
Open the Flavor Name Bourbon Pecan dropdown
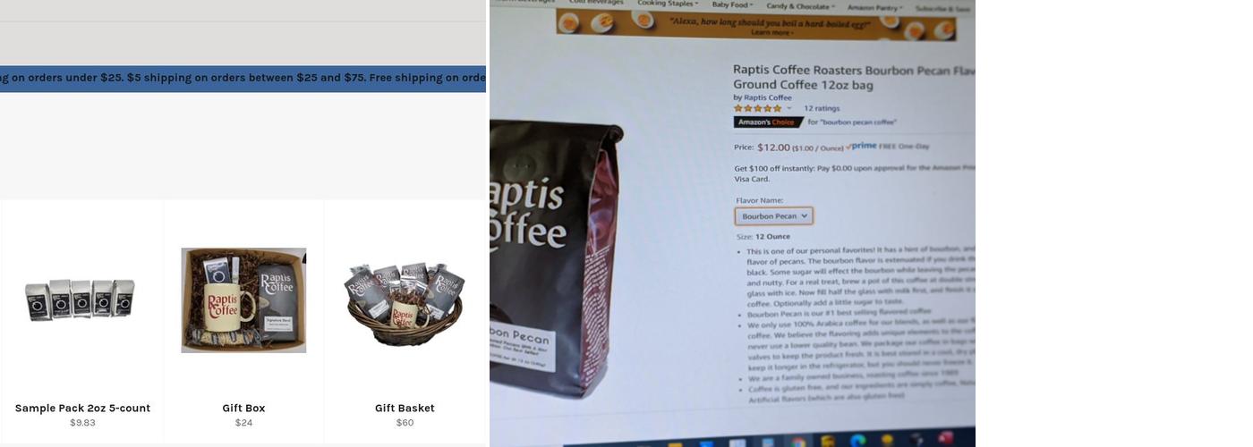(774, 215)
